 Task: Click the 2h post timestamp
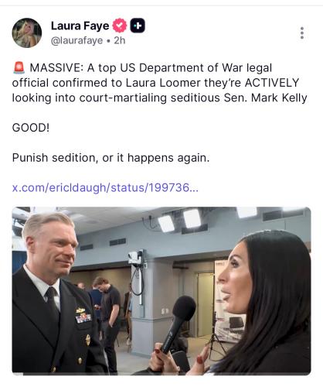(120, 40)
